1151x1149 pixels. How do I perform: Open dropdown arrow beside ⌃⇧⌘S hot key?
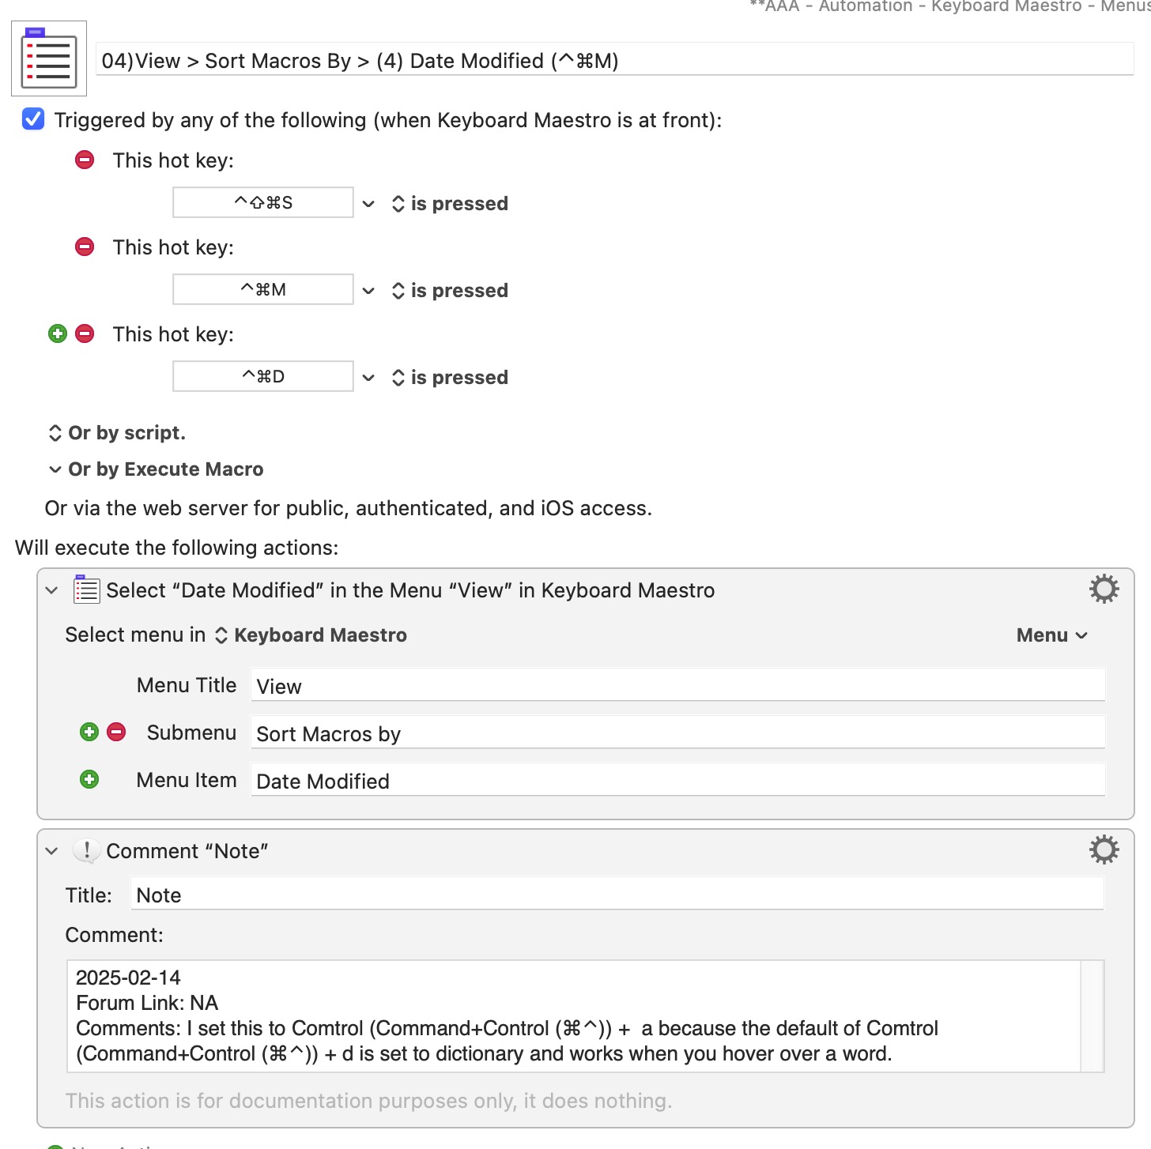pyautogui.click(x=368, y=204)
